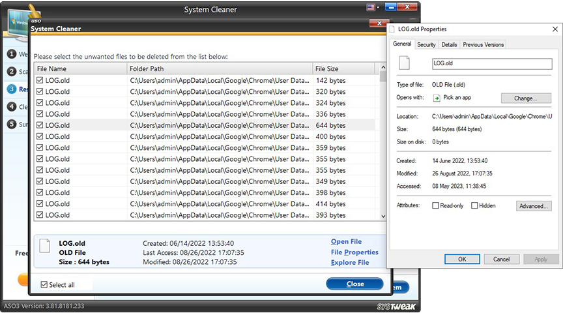Click the step 2 circle icon in sidebar

(12, 72)
